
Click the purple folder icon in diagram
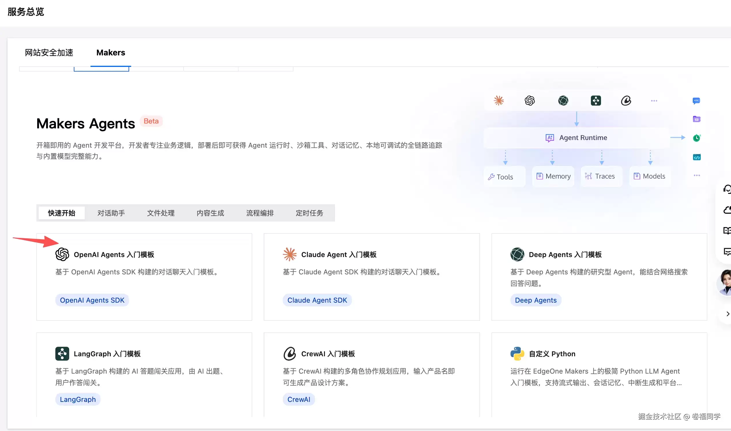pyautogui.click(x=696, y=119)
